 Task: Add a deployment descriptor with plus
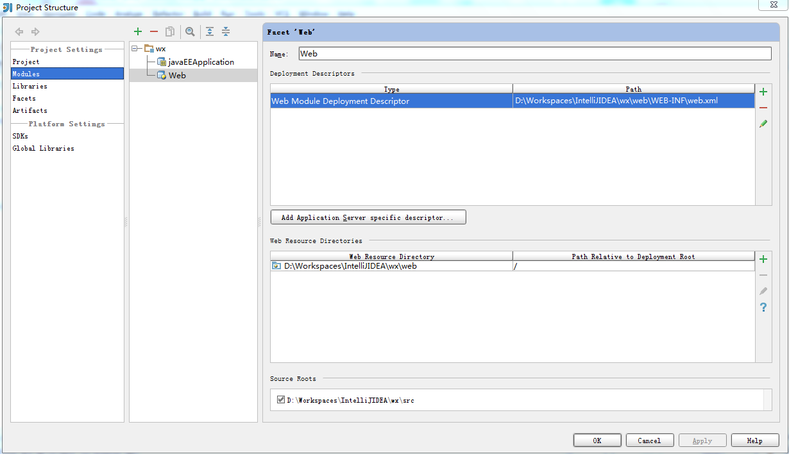(763, 92)
